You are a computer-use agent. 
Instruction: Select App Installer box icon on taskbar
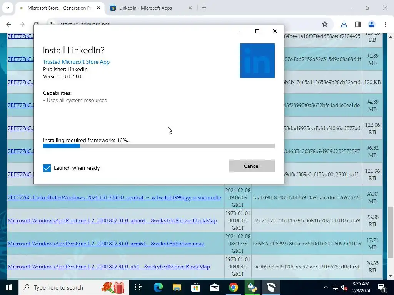[271, 287]
